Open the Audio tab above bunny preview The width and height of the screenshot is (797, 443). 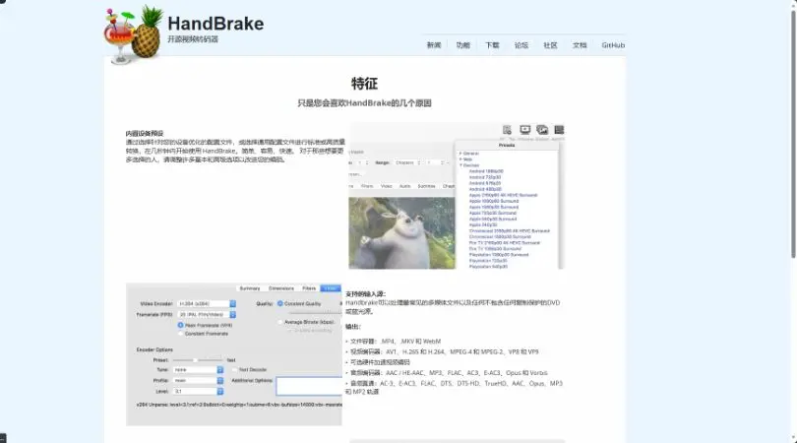click(404, 186)
